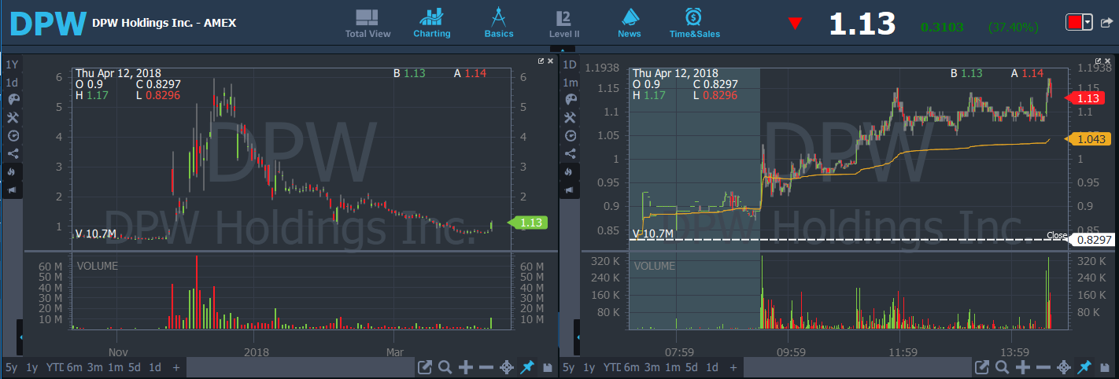
Task: Click the red color link swatch
Action: (x=1074, y=22)
